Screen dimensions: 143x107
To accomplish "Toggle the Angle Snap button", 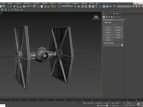I will tap(49, 7).
